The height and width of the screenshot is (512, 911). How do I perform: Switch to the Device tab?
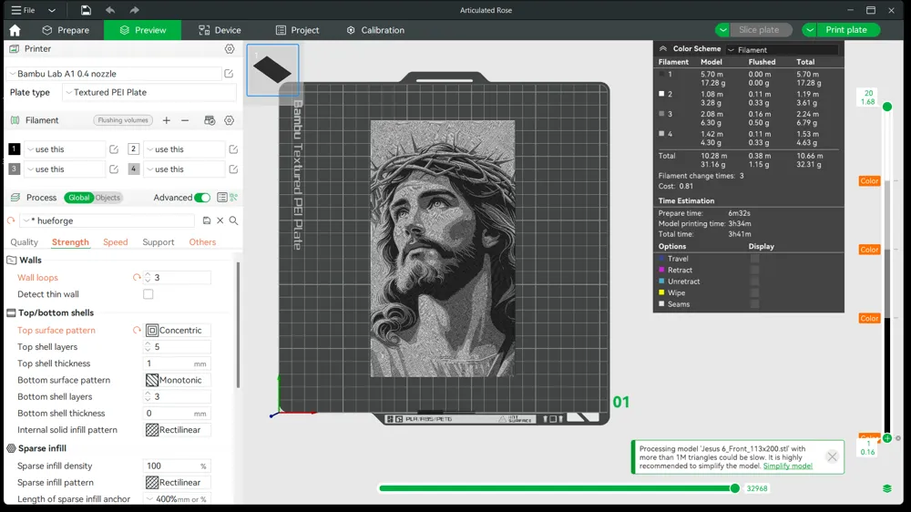[220, 30]
